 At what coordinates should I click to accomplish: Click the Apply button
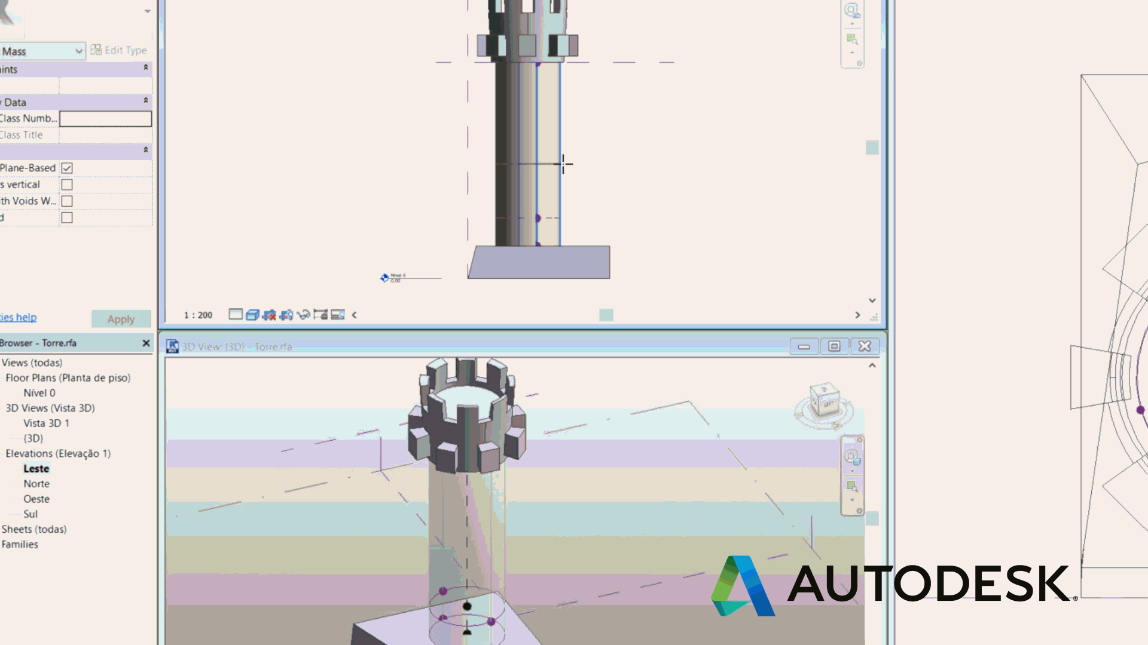pyautogui.click(x=121, y=319)
